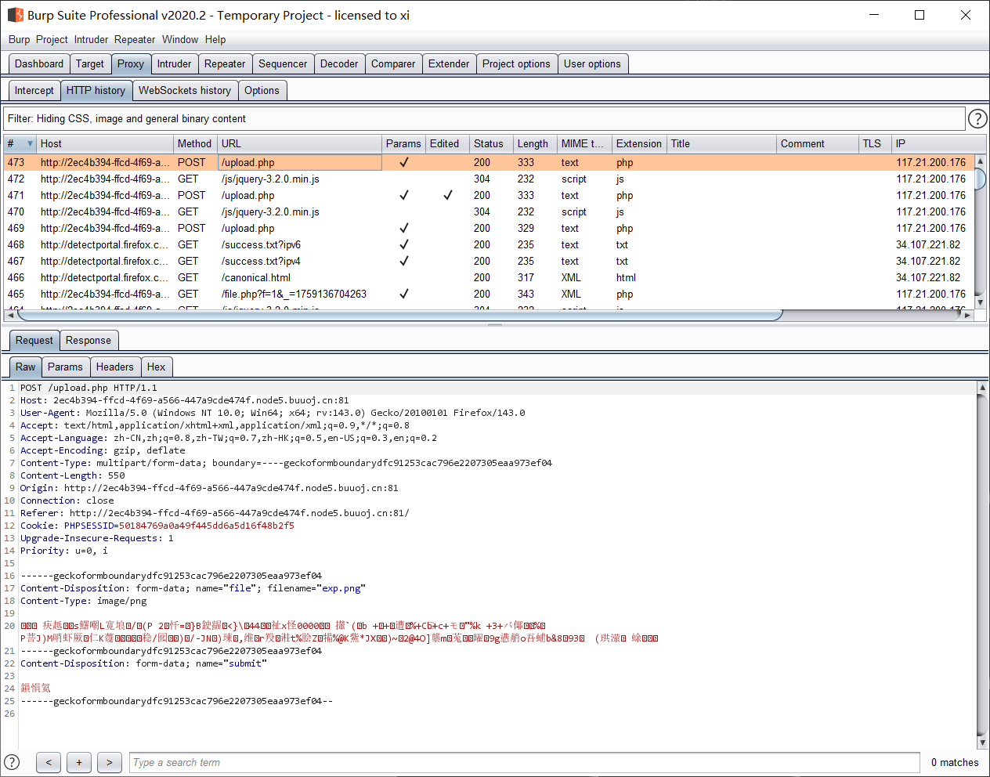Open the Intruder menu
Viewport: 990px width, 777px height.
pos(92,39)
